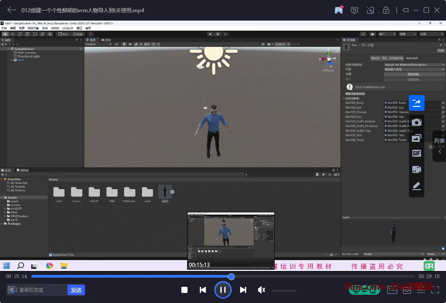Screen dimensions: 446x303
Task: Skip to the next video
Action: pos(243,290)
